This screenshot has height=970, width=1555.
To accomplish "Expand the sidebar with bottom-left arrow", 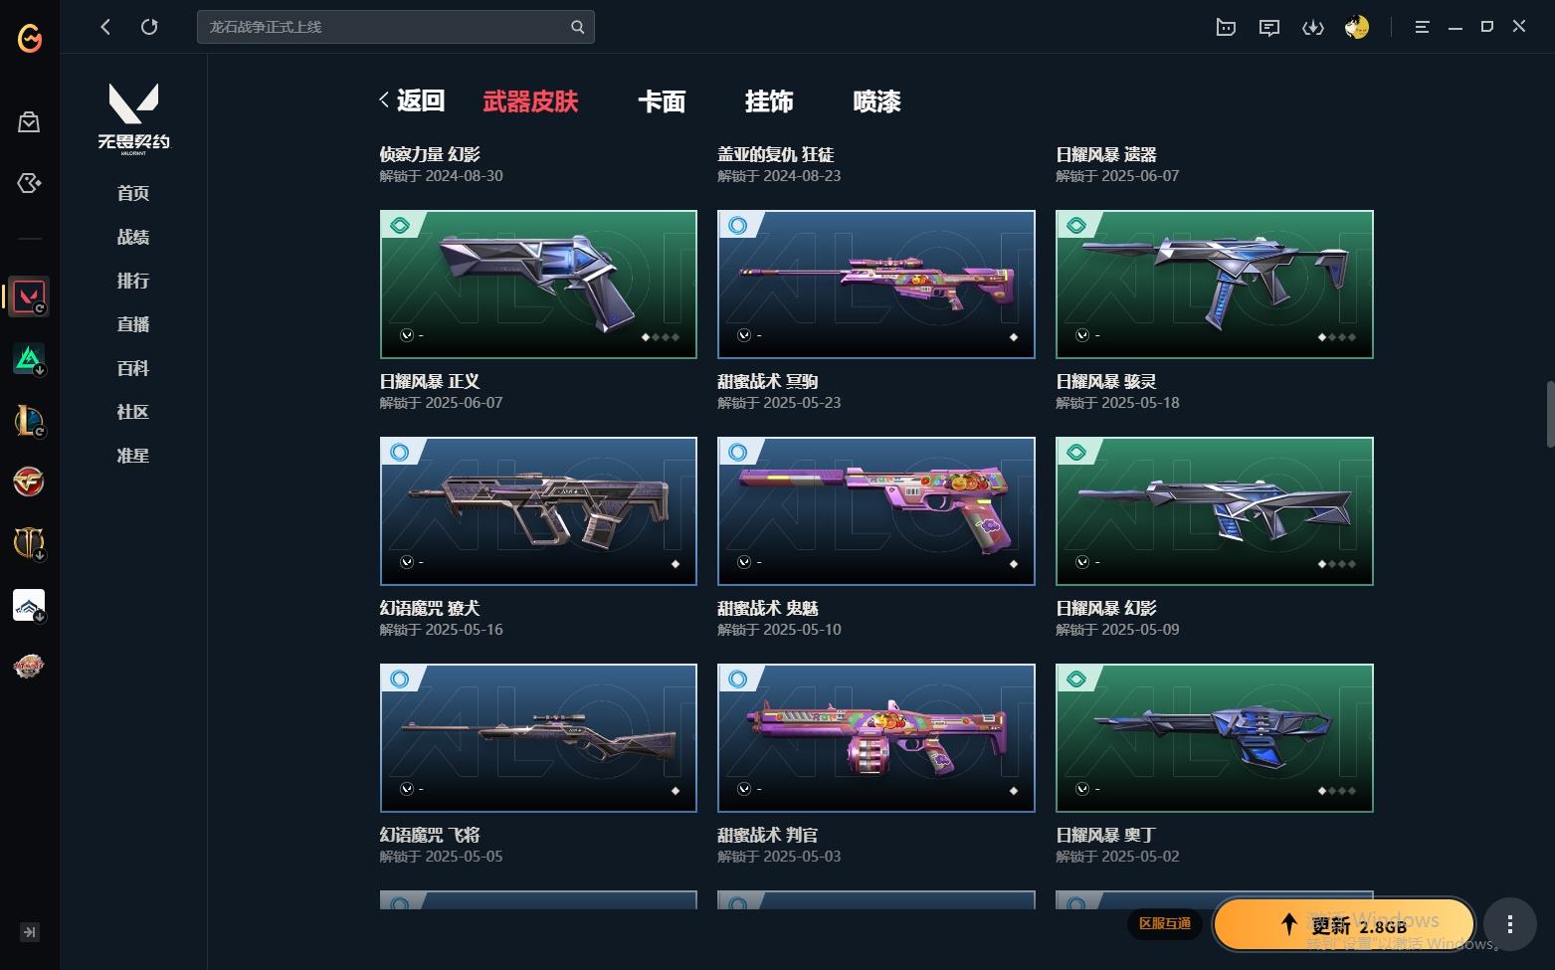I will click(30, 932).
